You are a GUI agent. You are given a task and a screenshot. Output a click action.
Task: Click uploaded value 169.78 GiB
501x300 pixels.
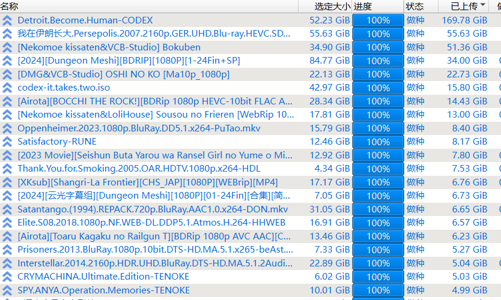point(464,20)
